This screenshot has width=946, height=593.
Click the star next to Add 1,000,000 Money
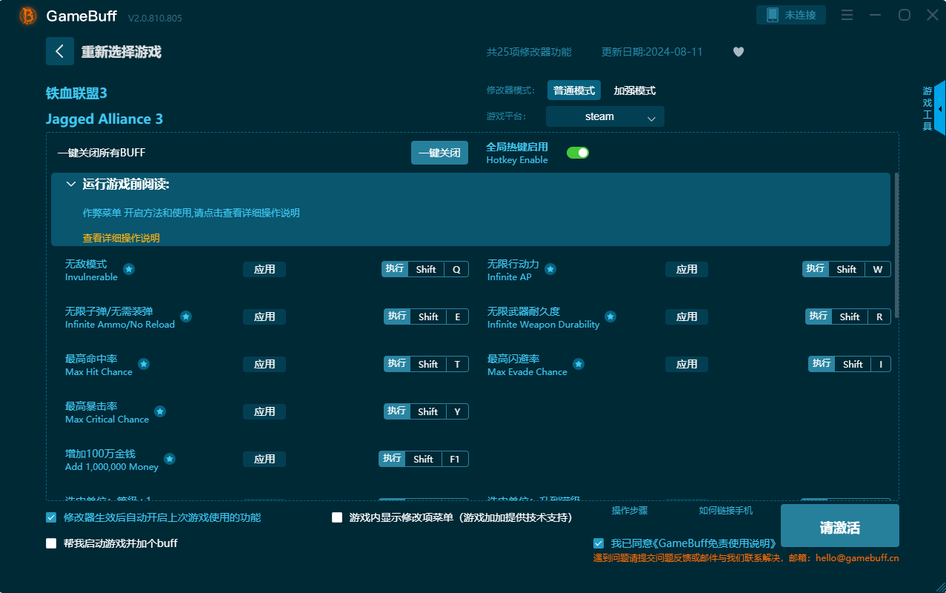point(169,459)
